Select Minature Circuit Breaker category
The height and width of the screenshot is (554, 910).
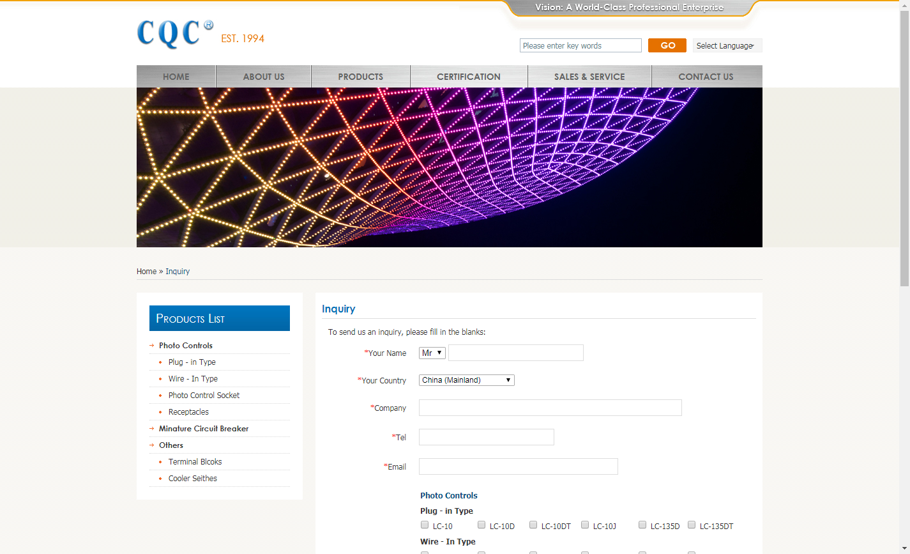(x=203, y=429)
